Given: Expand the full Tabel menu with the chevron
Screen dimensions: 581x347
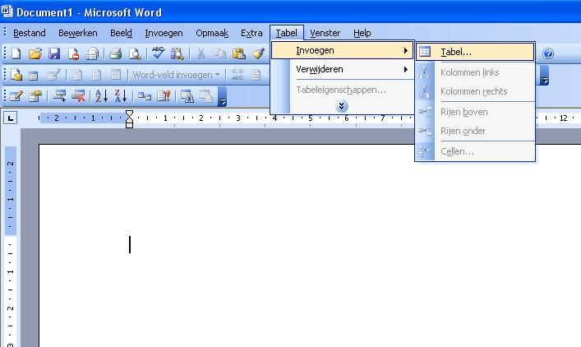Looking at the screenshot, I should coord(341,106).
